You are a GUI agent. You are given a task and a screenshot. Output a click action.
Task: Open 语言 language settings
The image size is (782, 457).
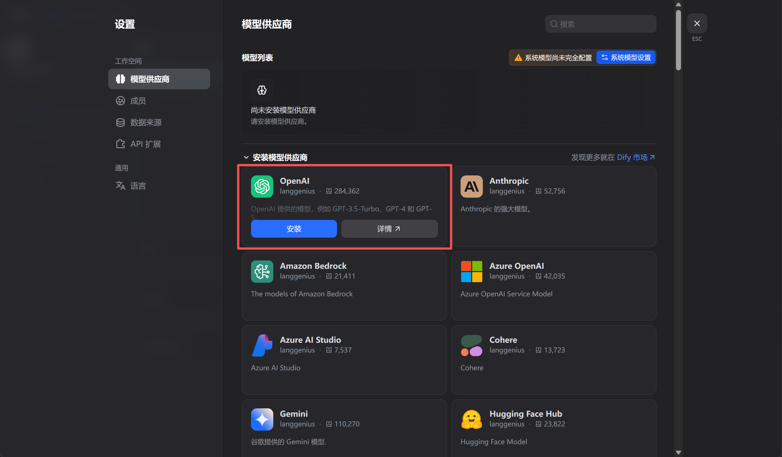159,186
